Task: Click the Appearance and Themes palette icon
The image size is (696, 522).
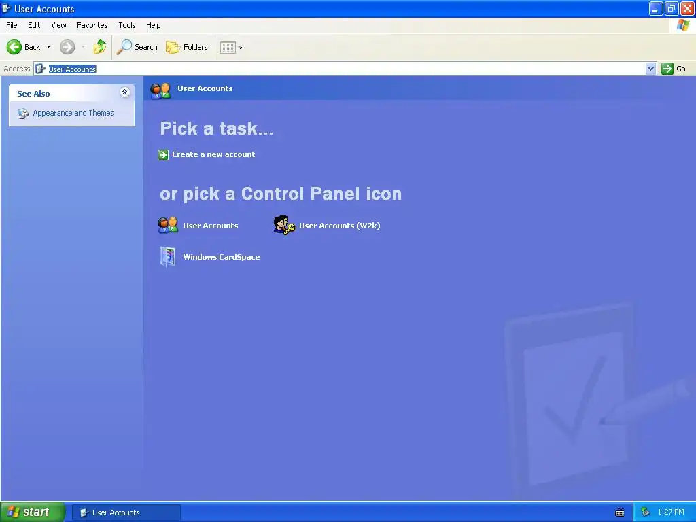Action: pos(23,114)
